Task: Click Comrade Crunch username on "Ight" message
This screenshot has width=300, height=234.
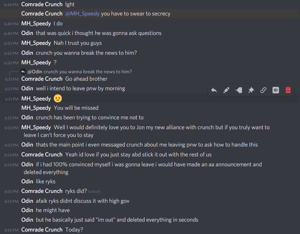Action: click(x=42, y=4)
